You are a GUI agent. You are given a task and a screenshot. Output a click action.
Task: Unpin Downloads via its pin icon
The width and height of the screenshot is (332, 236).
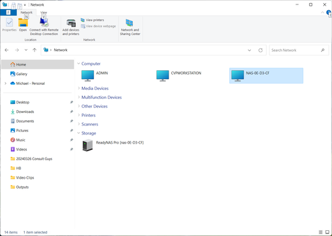72,112
